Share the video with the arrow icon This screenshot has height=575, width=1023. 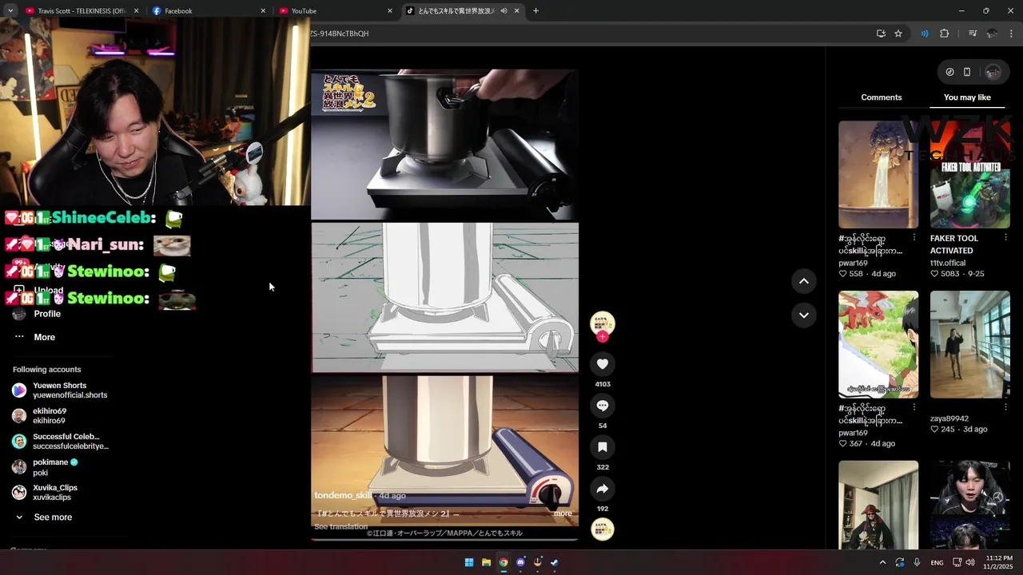point(603,489)
